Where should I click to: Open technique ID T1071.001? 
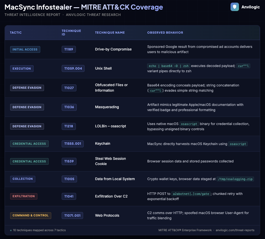pyautogui.click(x=72, y=216)
